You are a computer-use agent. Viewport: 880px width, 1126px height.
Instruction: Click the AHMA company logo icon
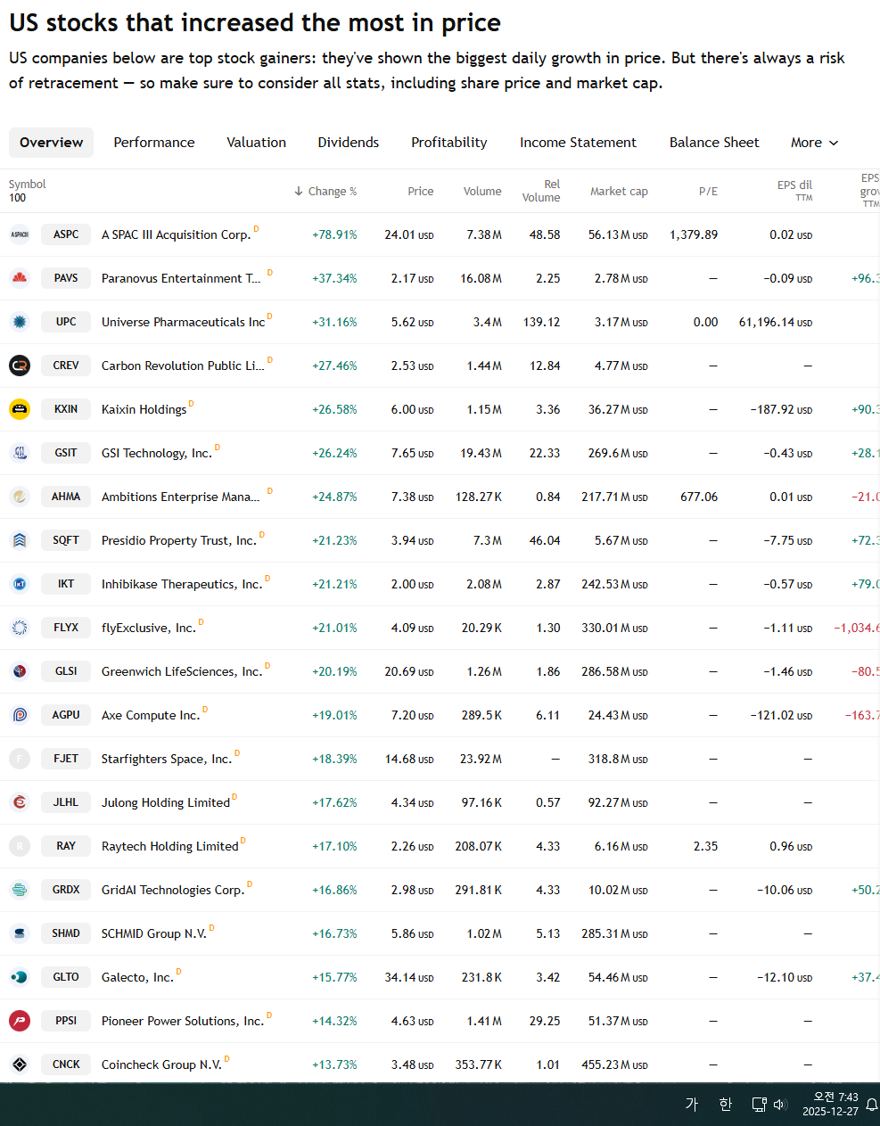20,497
